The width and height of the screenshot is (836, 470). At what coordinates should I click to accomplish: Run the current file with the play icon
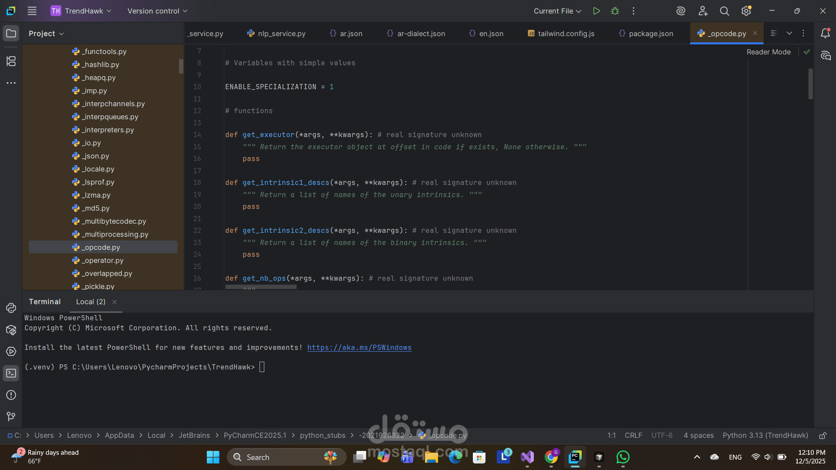click(597, 11)
